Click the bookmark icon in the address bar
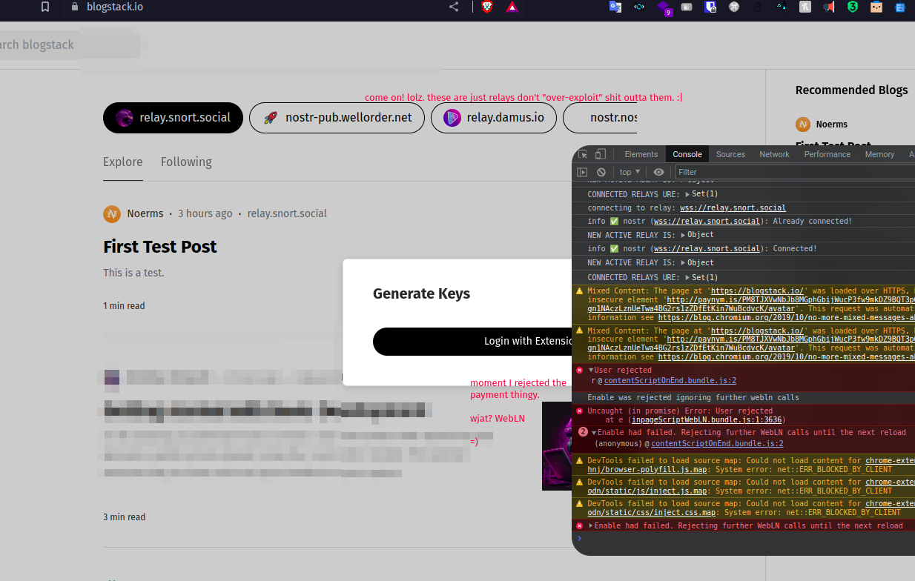The height and width of the screenshot is (581, 915). (45, 7)
